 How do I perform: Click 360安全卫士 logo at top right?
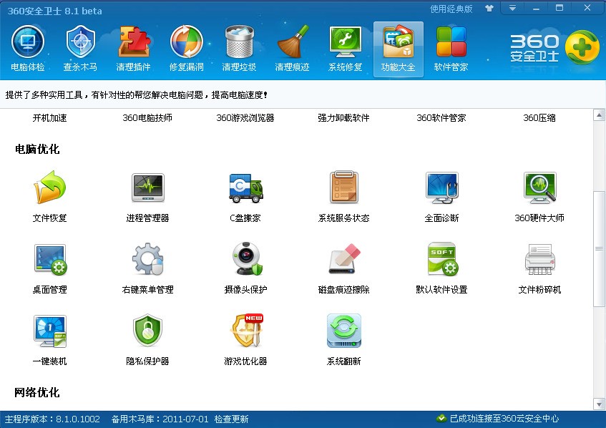(x=554, y=47)
